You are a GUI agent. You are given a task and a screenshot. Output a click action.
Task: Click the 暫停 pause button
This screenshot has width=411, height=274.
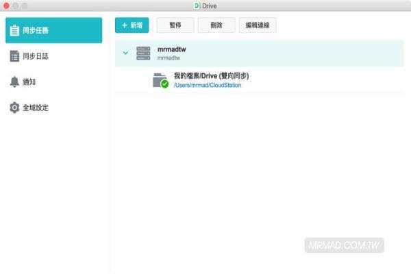(x=175, y=25)
